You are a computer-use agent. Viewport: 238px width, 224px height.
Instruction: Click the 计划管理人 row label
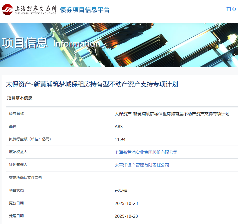[x=18, y=165]
